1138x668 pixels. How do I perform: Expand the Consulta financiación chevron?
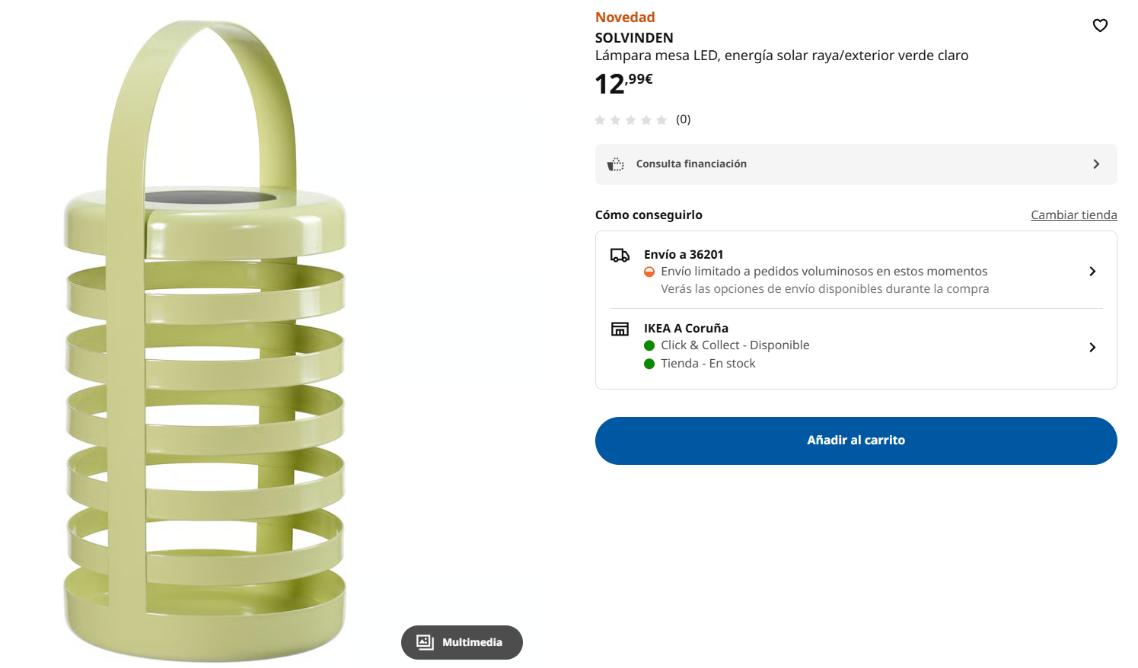[1096, 164]
